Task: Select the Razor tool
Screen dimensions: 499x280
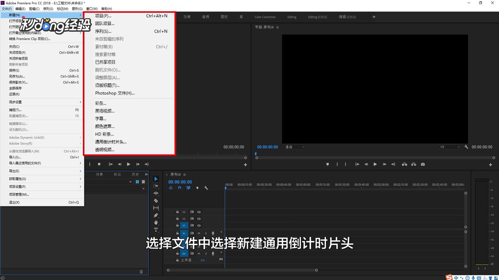Action: coord(156,201)
